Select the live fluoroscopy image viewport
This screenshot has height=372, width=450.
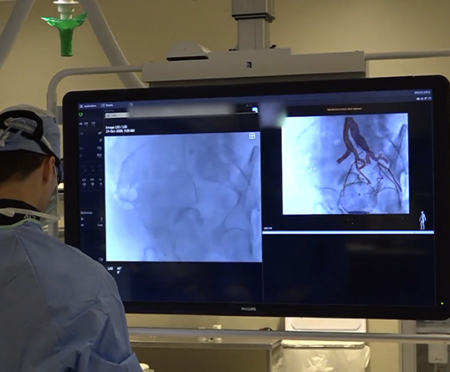tap(183, 197)
